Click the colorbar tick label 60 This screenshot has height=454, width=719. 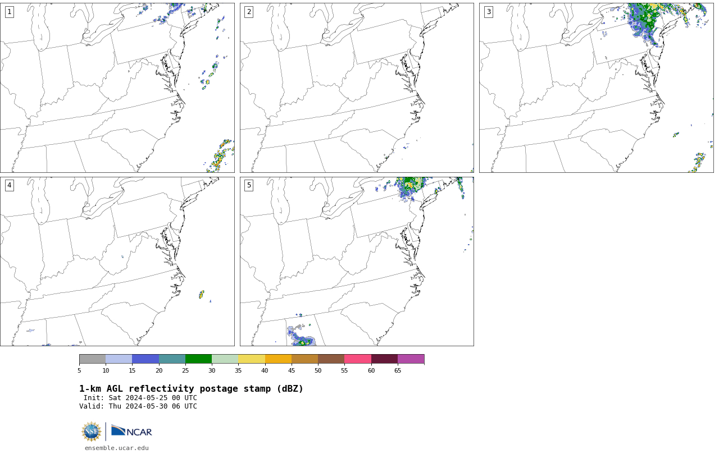(x=371, y=370)
